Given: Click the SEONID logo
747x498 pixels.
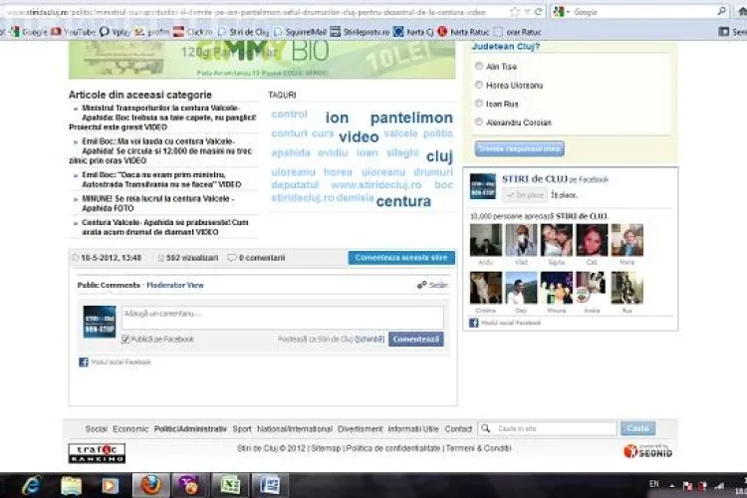Looking at the screenshot, I should tap(648, 451).
